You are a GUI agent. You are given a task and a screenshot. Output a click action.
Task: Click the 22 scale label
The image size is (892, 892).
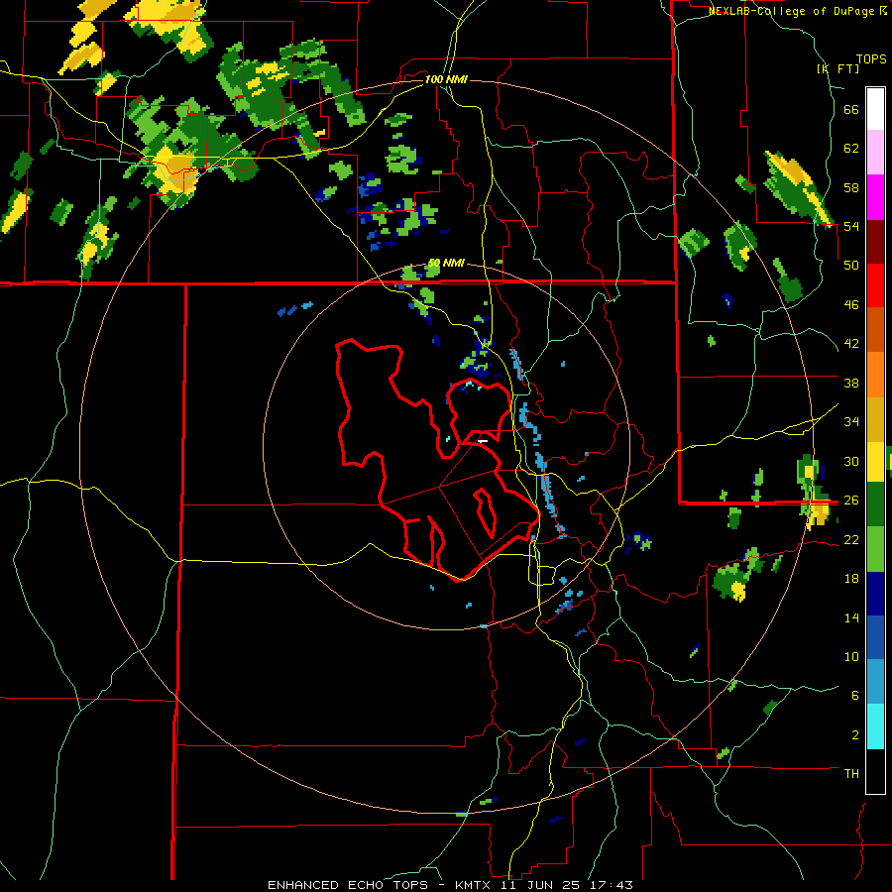tap(851, 539)
